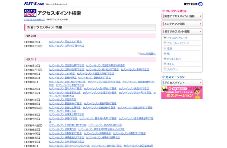Select the 【東京都杉並区】 ward label
Image resolution: width=227 pixels, height=148 pixels.
click(32, 100)
